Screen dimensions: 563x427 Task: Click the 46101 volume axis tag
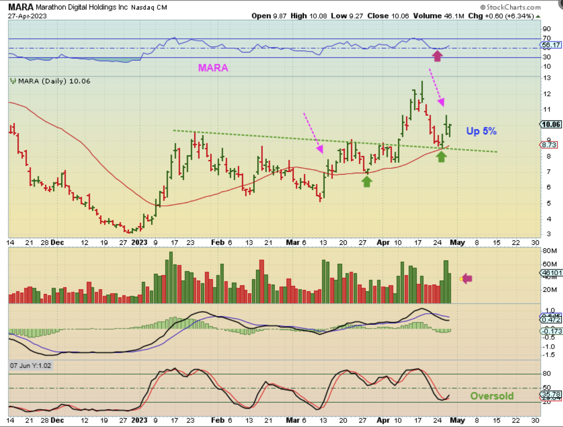(x=551, y=273)
